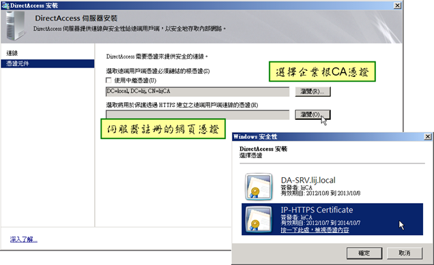Image resolution: width=434 pixels, height=265 pixels.
Task: Click the DirectAccess title bar icon
Action: tap(5, 5)
